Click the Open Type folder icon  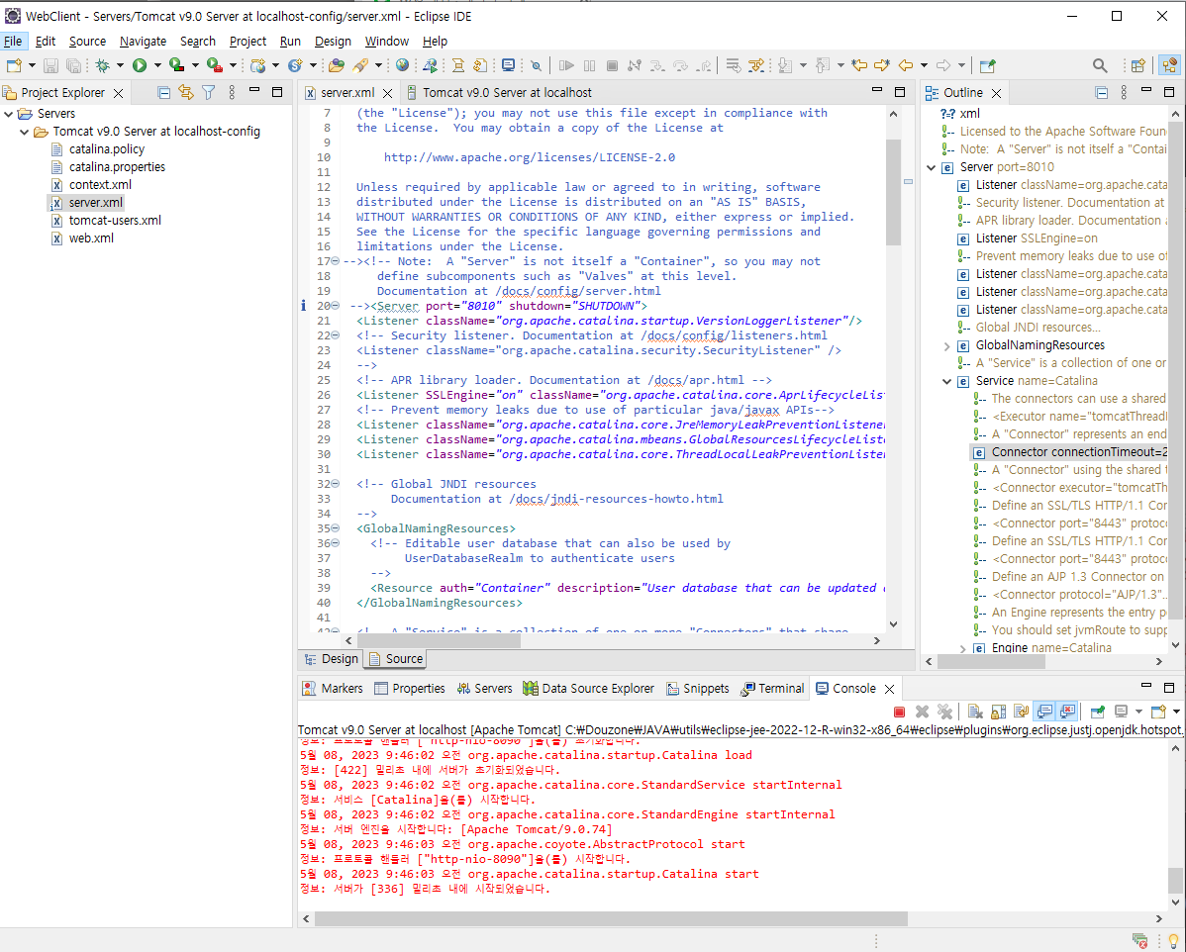pyautogui.click(x=337, y=65)
